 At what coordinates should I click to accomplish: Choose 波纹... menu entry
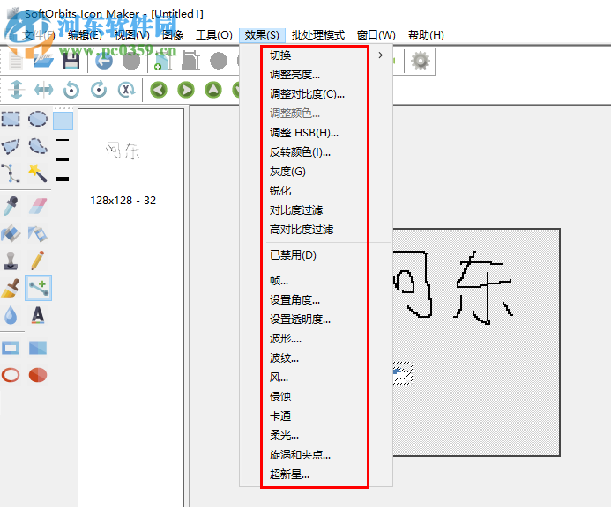316,358
